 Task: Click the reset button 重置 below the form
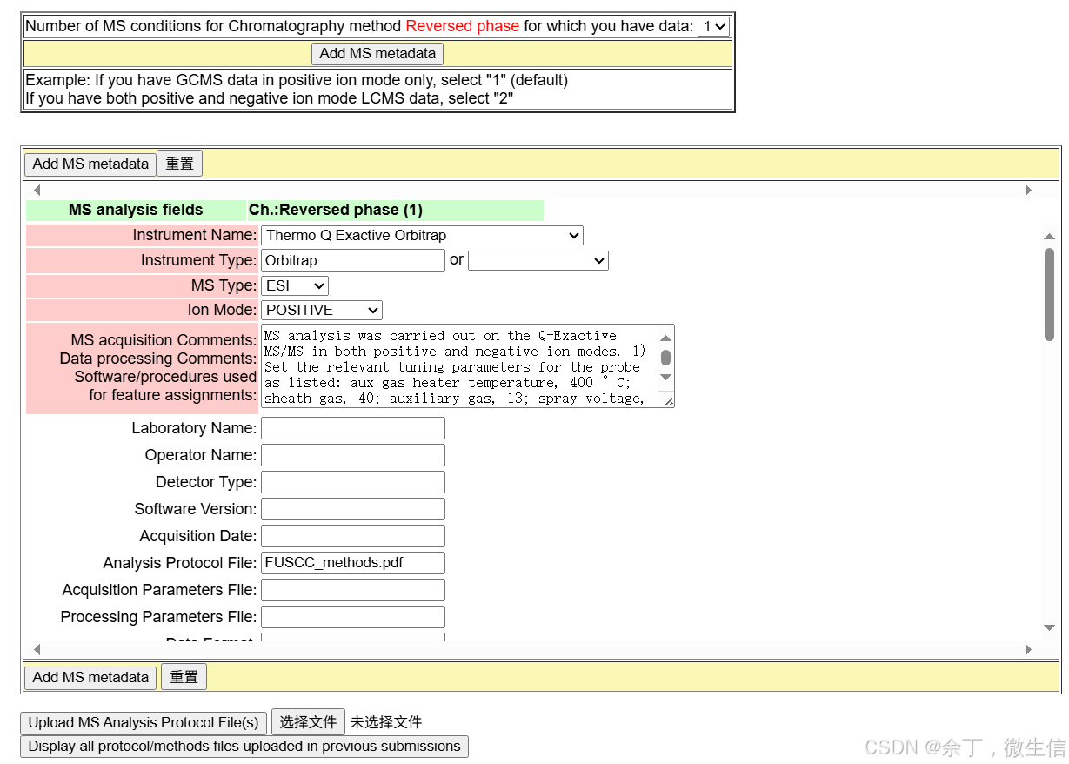(x=184, y=677)
